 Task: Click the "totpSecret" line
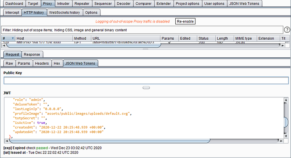pos(30,118)
